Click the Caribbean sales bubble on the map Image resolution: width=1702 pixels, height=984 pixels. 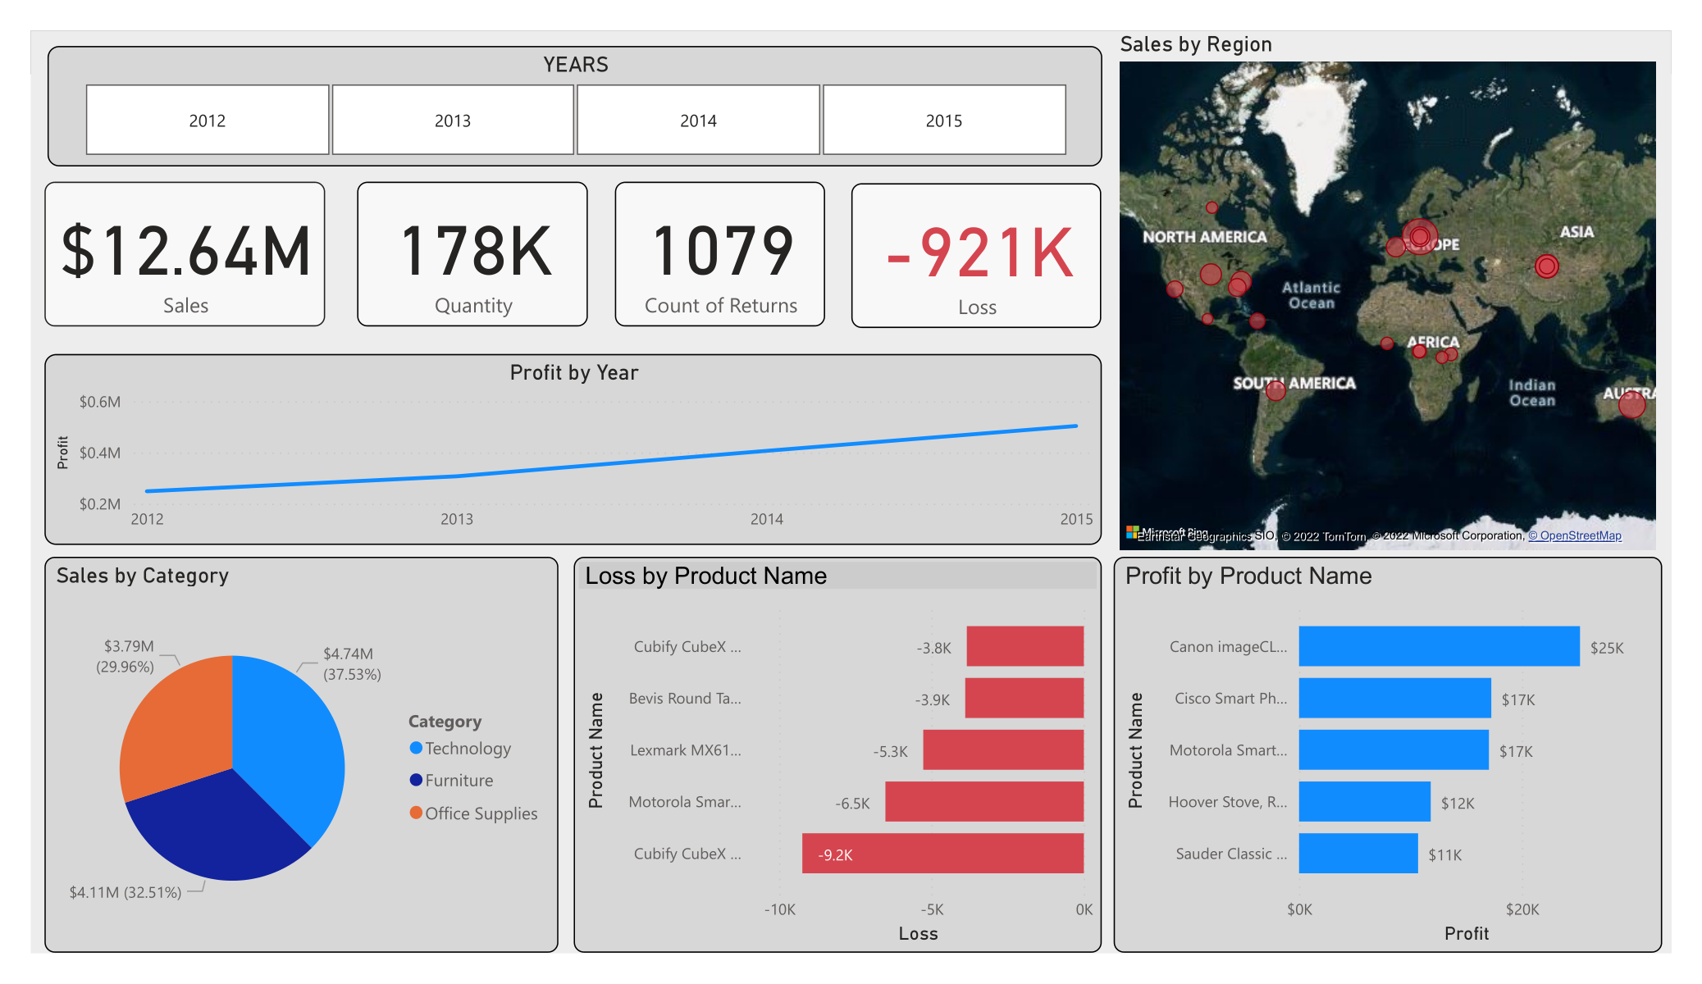coord(1257,321)
